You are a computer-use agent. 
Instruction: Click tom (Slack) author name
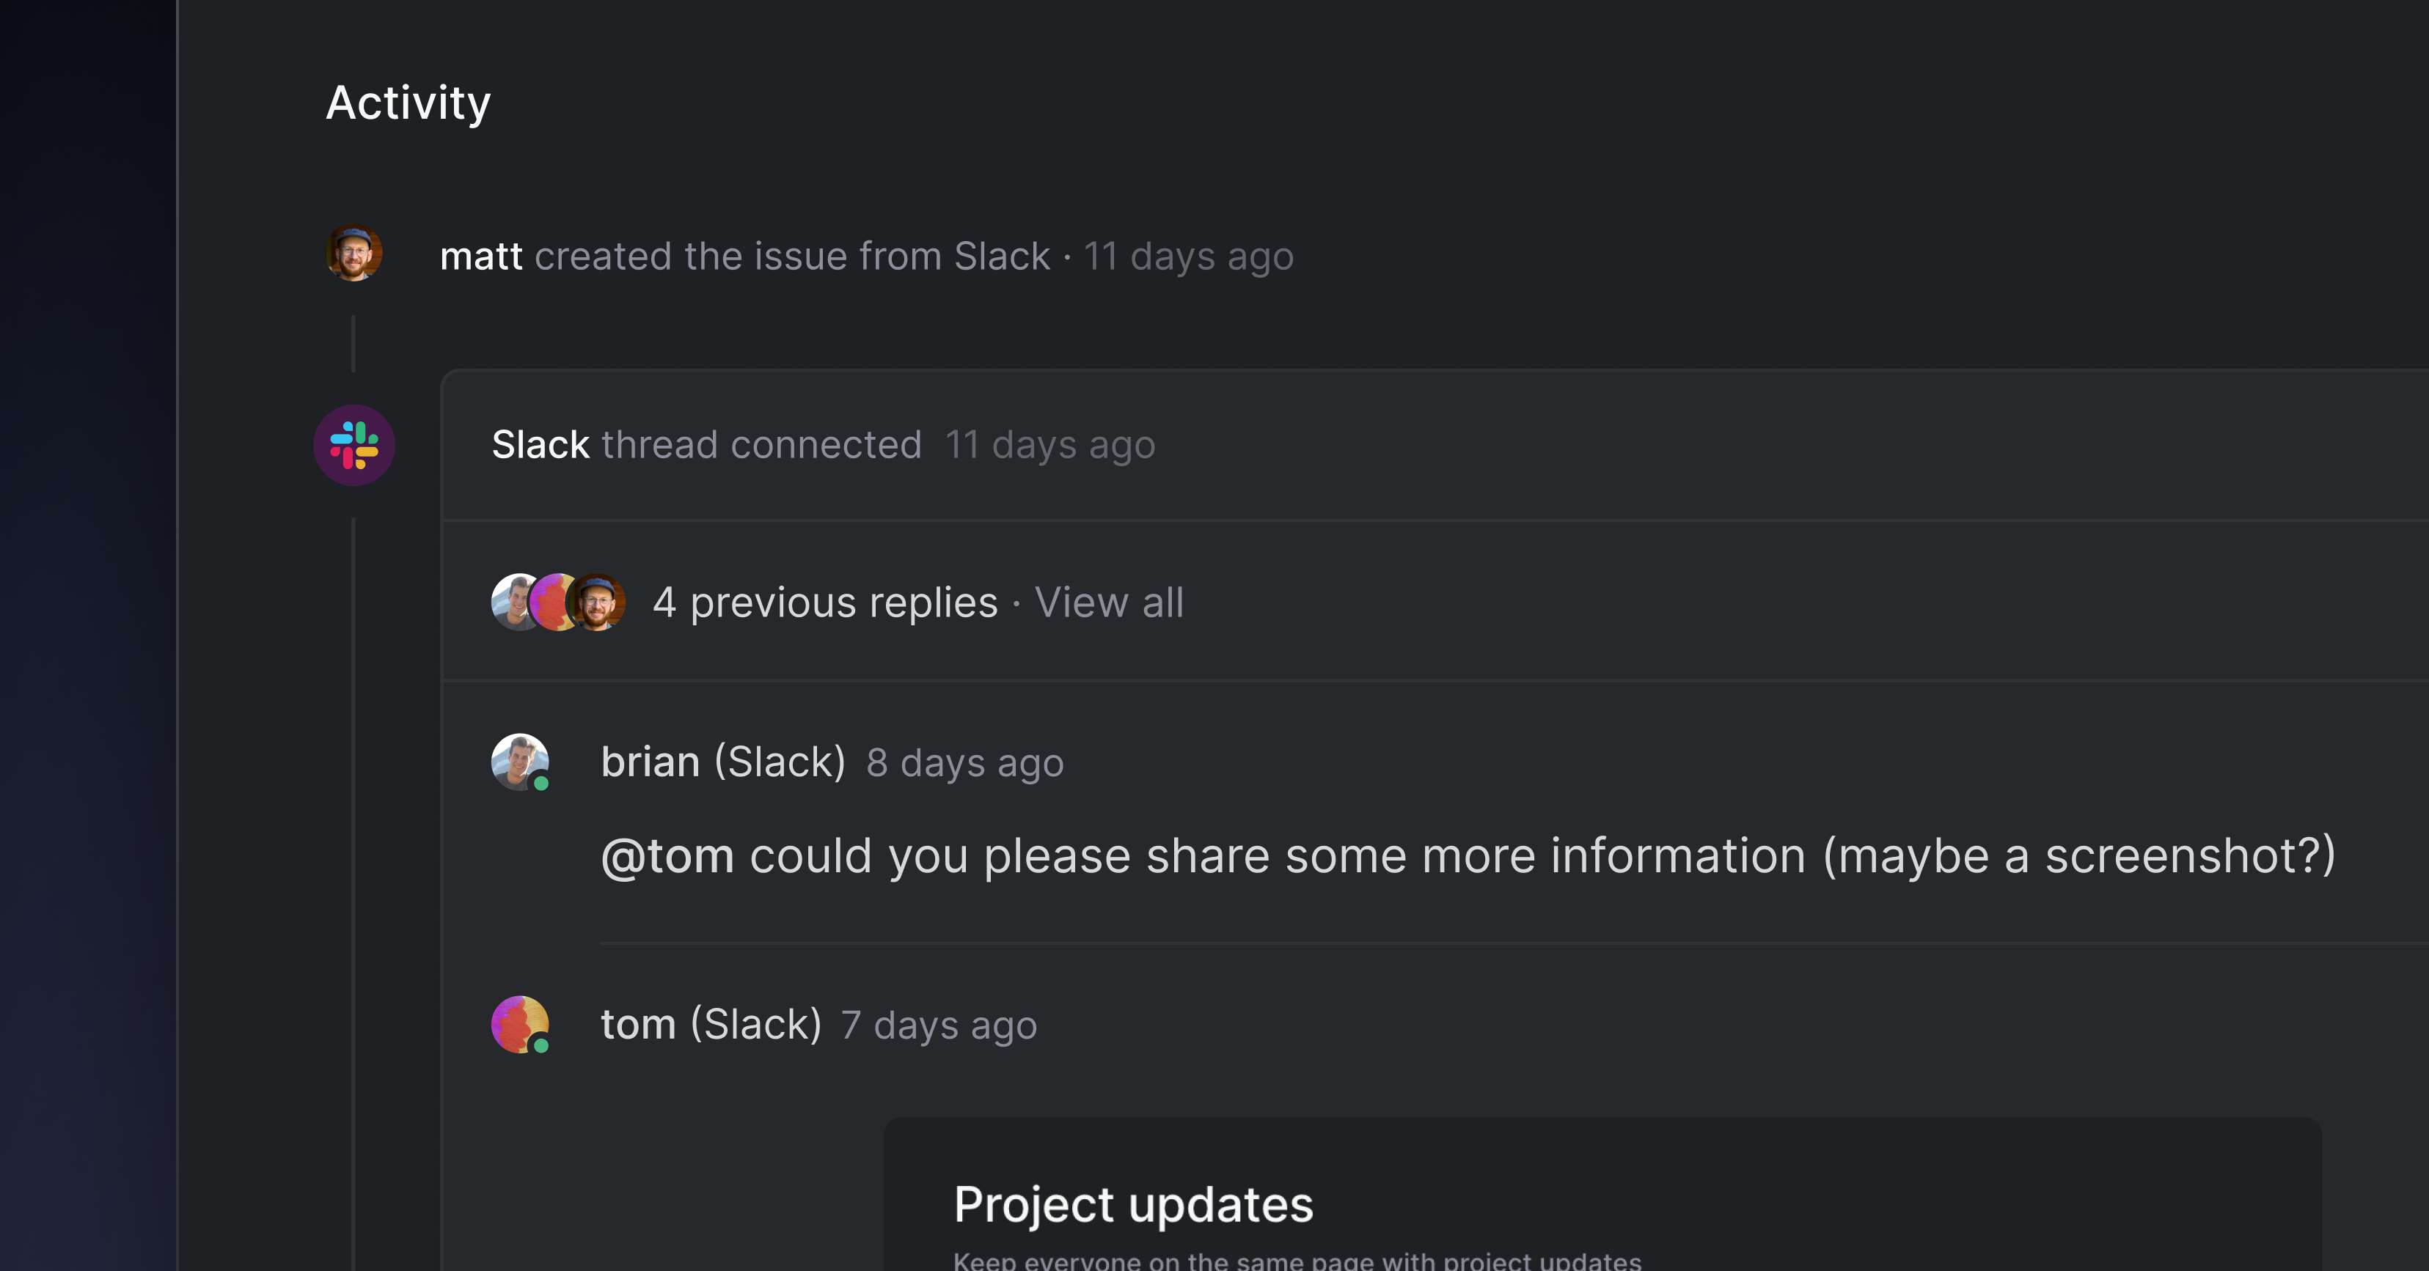(711, 1024)
